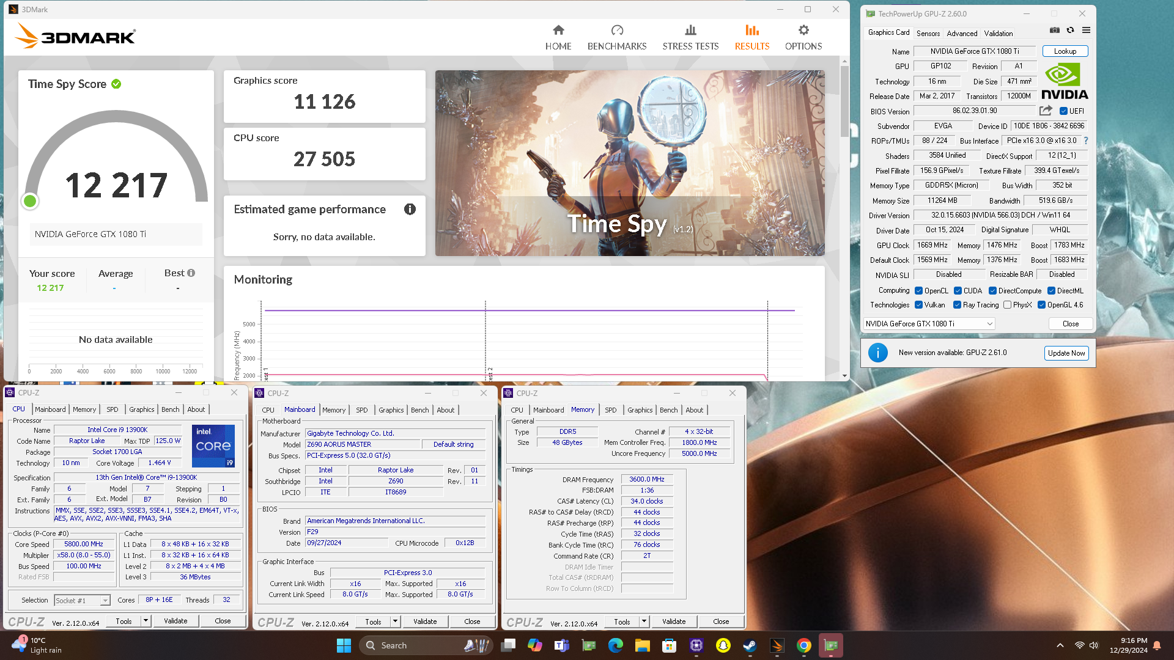
Task: Select the Results tab in 3DMark
Action: pyautogui.click(x=752, y=37)
